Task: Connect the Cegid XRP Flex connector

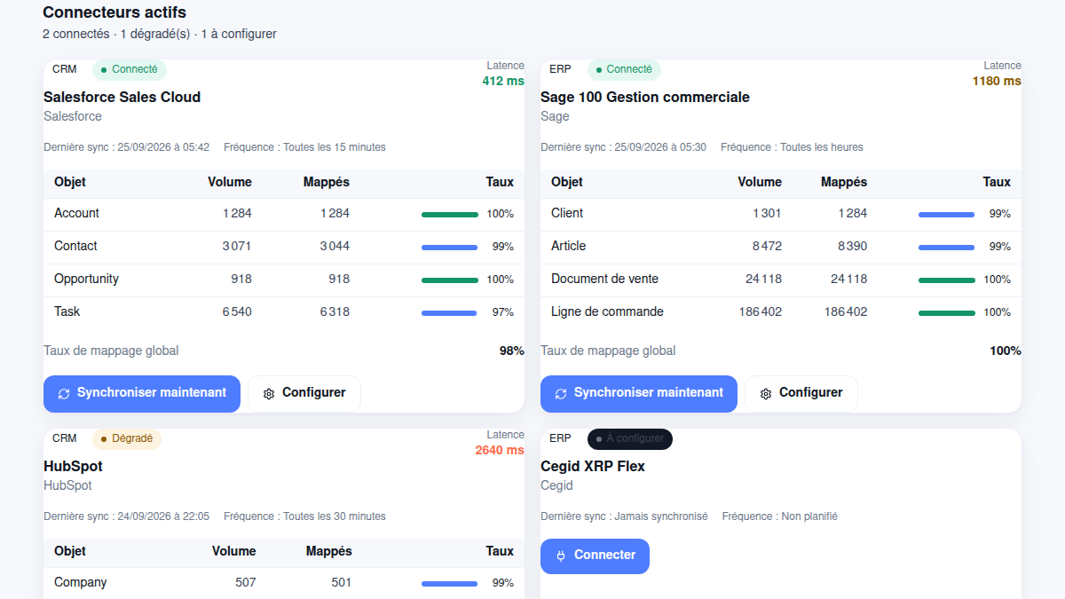Action: pyautogui.click(x=595, y=556)
